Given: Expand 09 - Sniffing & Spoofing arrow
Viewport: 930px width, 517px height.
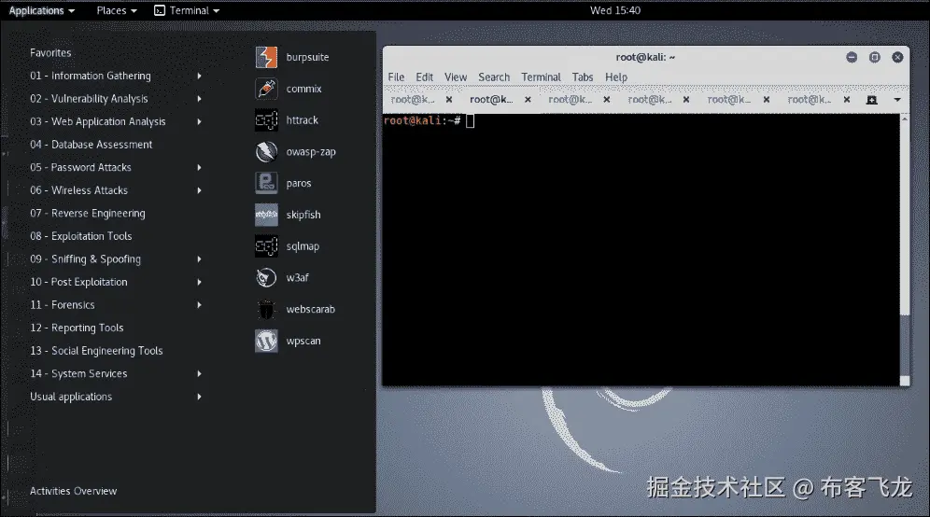Looking at the screenshot, I should click(x=199, y=259).
